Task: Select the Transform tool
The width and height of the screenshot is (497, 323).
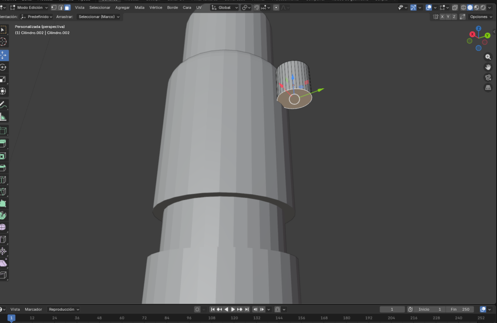Action: point(3,91)
